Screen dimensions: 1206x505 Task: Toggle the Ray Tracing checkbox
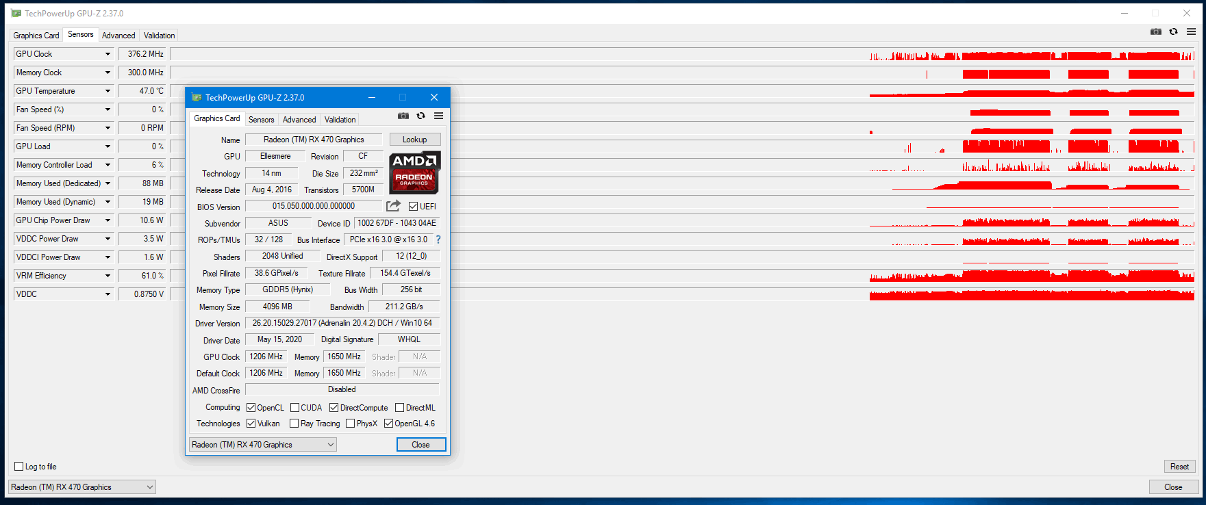click(x=294, y=424)
